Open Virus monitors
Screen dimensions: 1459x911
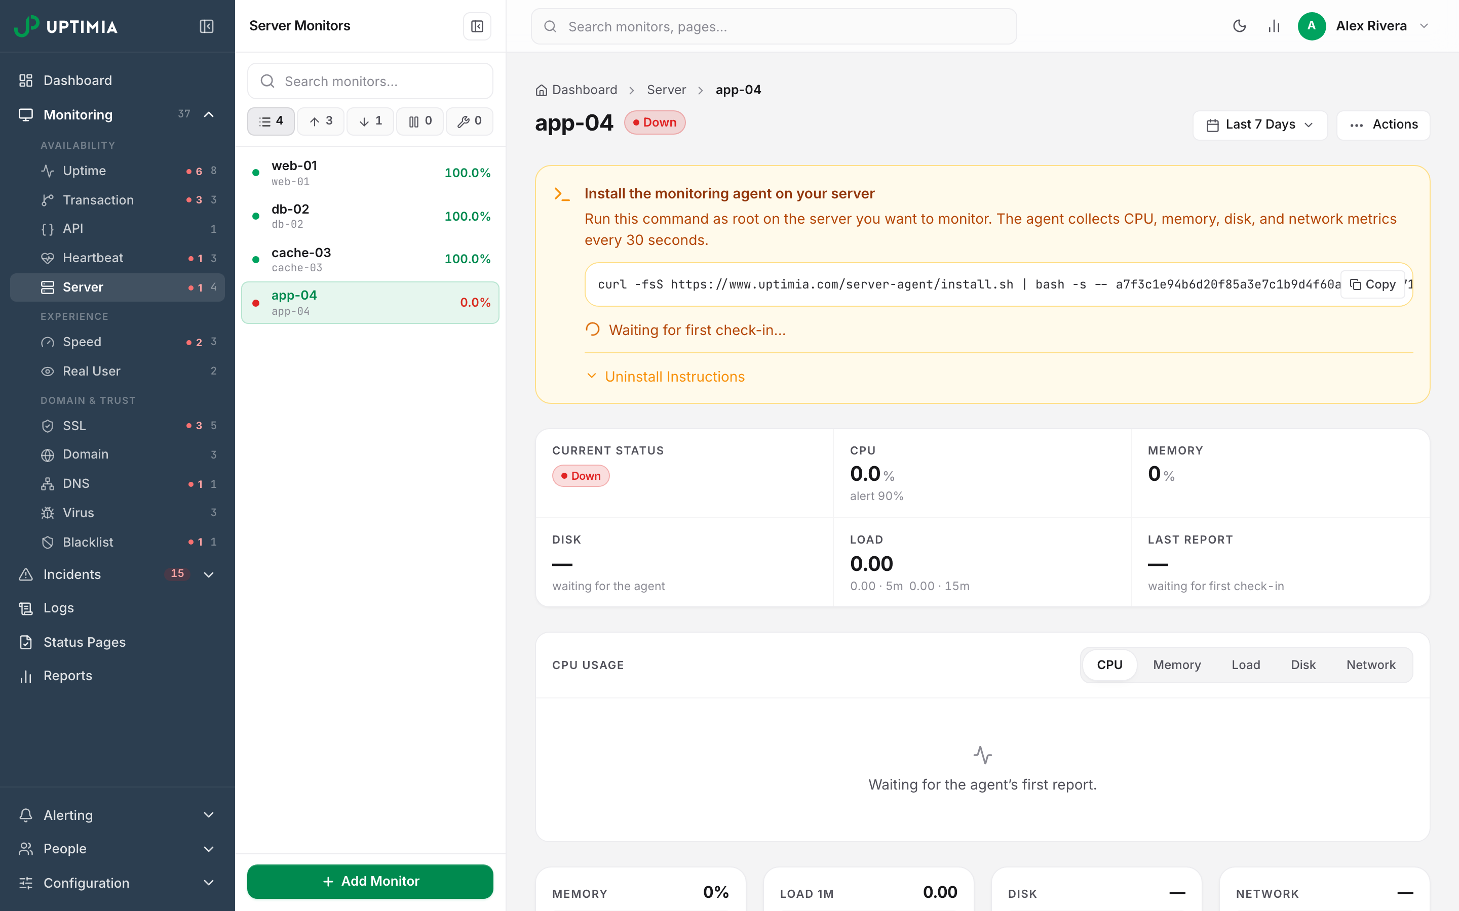pyautogui.click(x=118, y=513)
